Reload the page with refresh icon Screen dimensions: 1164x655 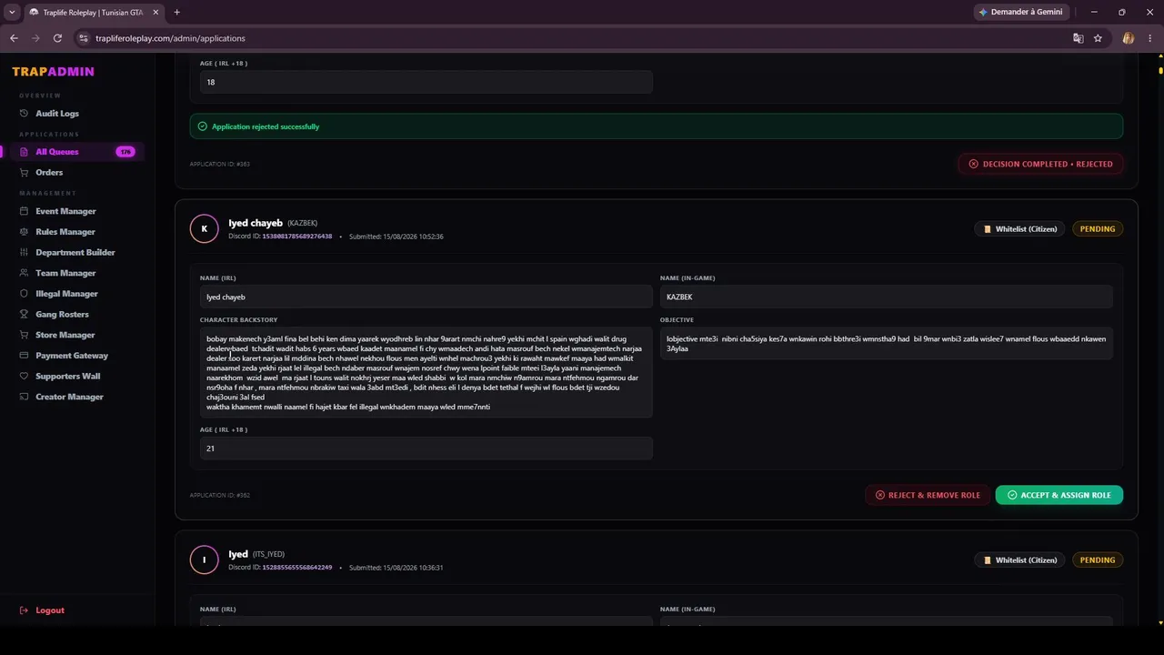click(x=57, y=38)
